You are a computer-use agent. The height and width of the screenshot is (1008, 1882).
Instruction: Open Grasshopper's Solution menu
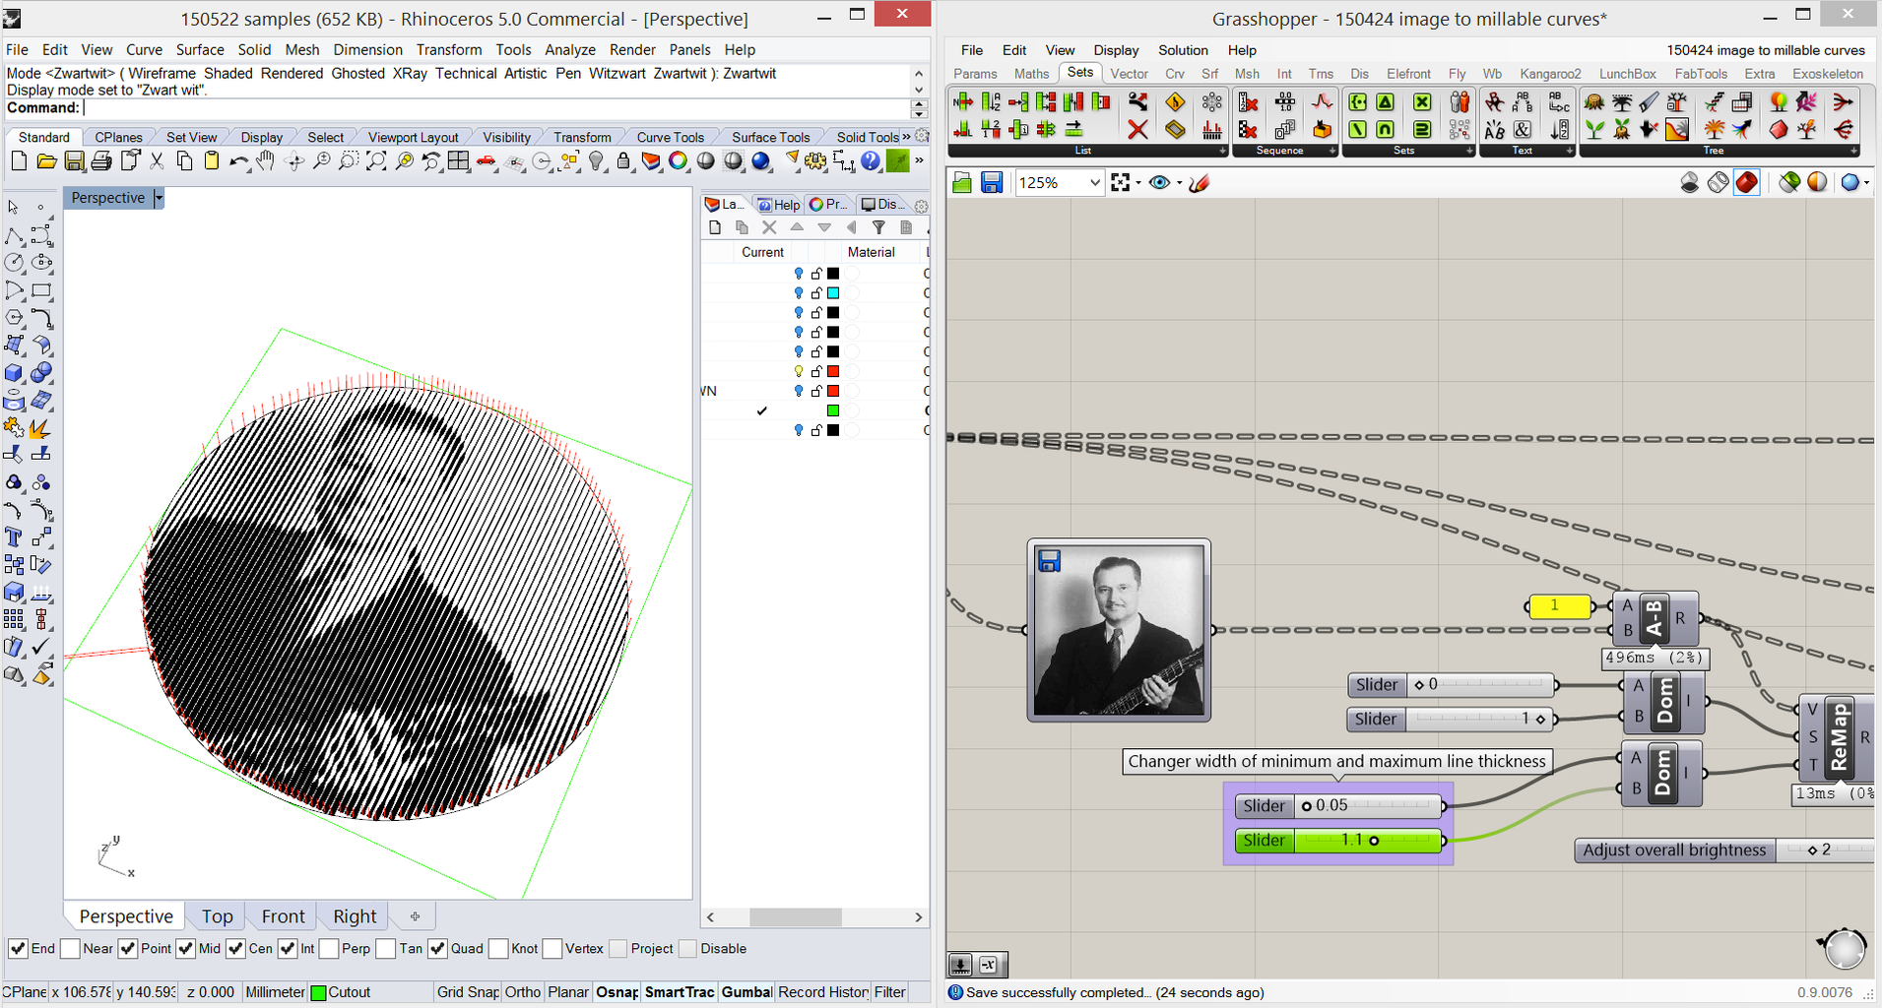tap(1182, 50)
